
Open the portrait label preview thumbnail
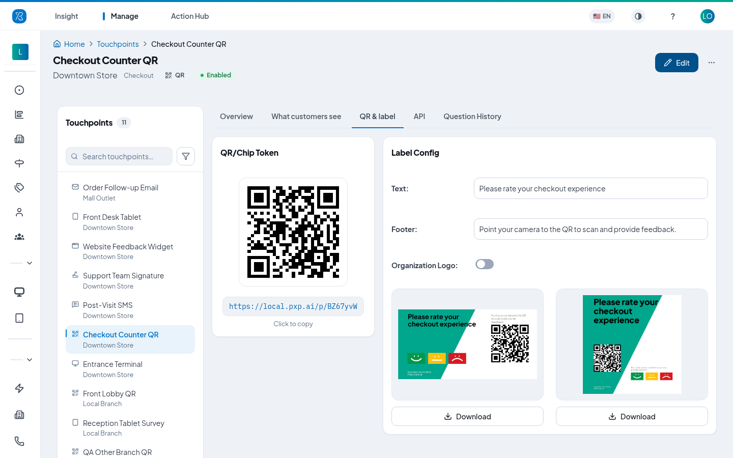click(632, 345)
